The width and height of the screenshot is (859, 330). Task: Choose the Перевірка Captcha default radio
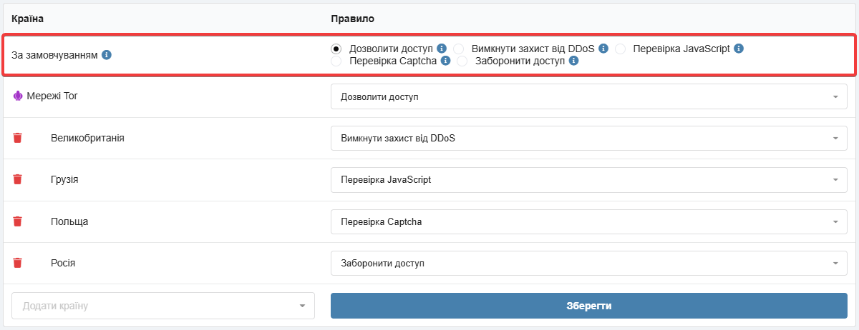click(336, 61)
